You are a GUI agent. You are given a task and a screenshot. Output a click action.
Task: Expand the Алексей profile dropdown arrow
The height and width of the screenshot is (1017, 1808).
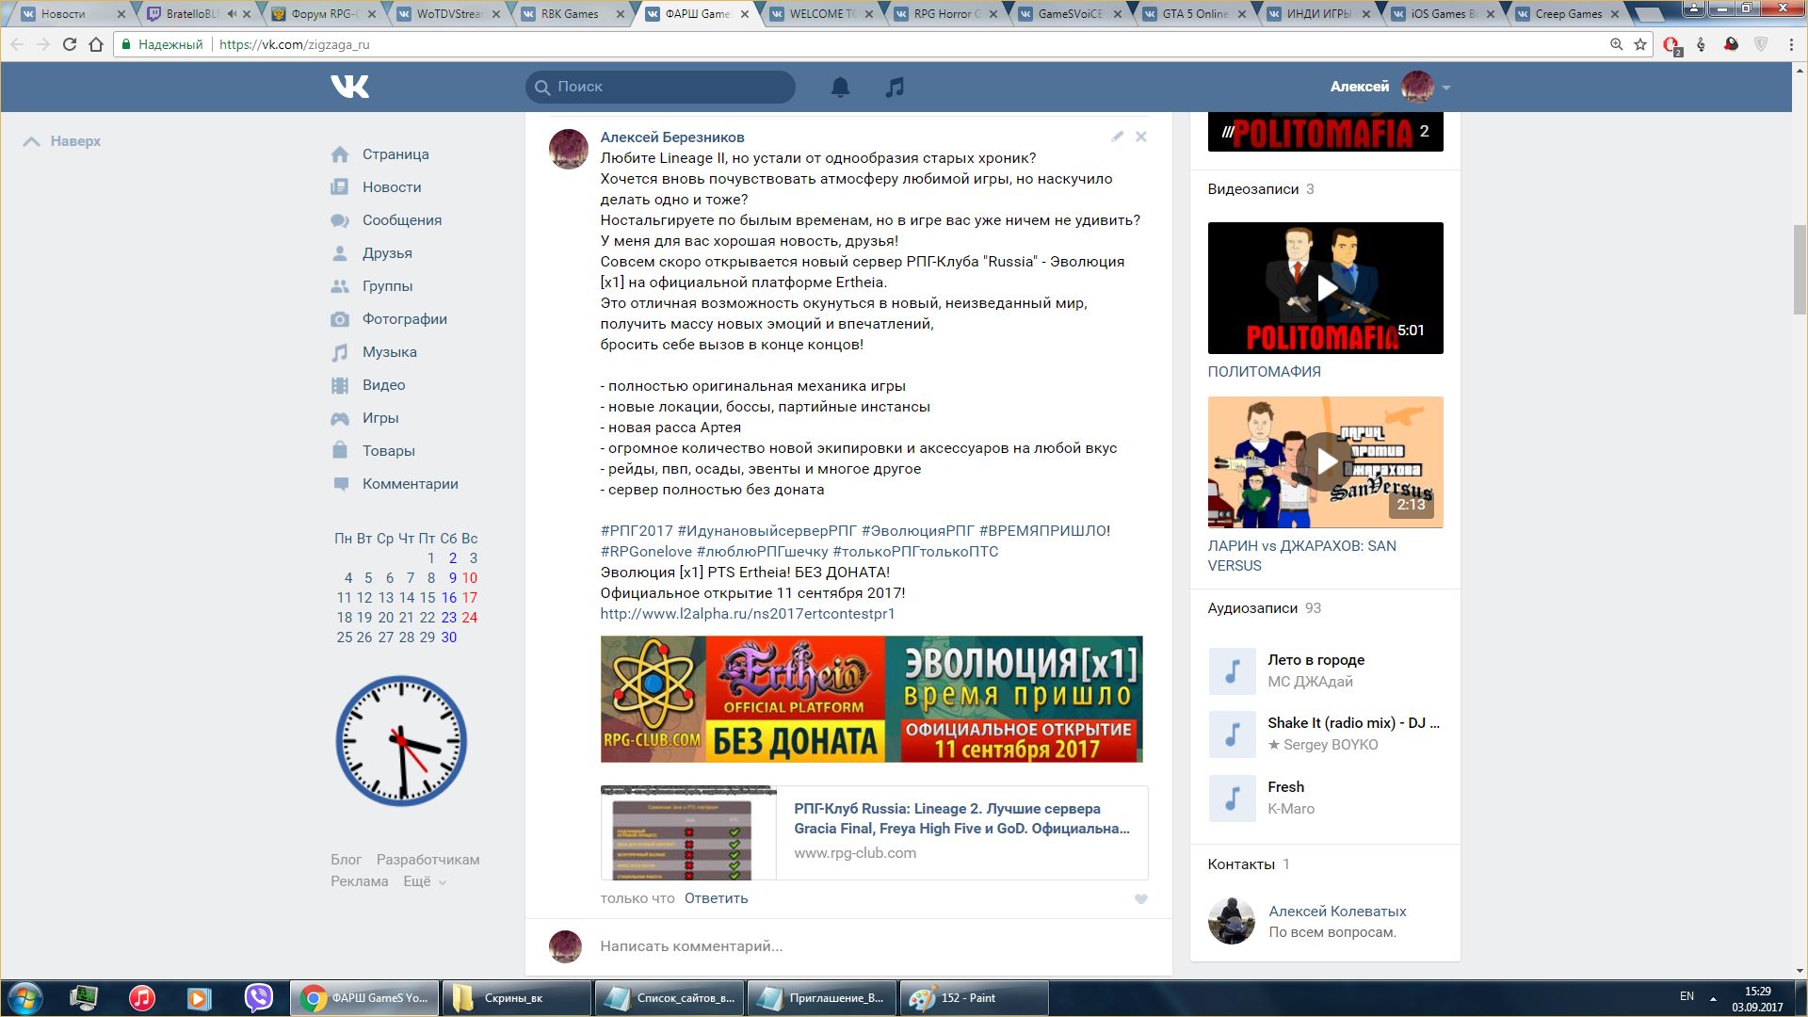tap(1446, 88)
